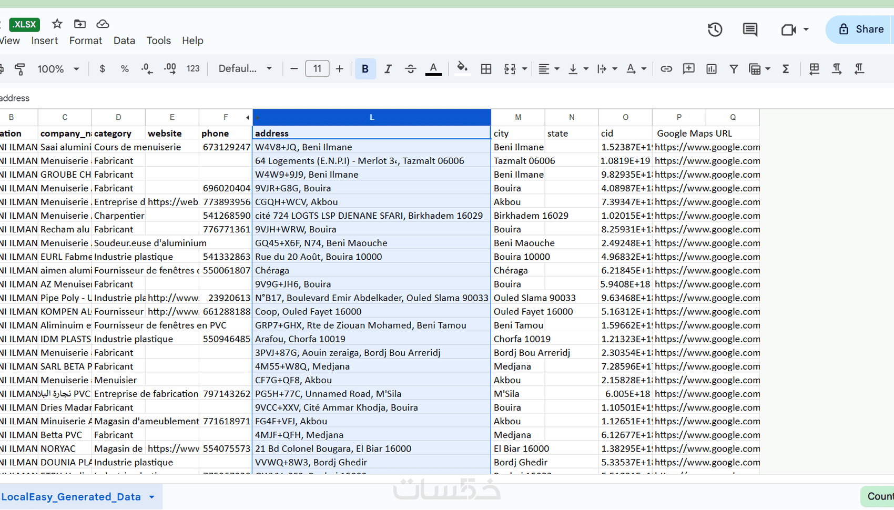Click the merge cells icon
Image resolution: width=894 pixels, height=510 pixels.
(510, 69)
